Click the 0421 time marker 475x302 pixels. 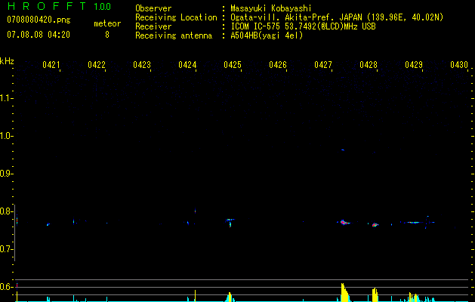(x=51, y=65)
